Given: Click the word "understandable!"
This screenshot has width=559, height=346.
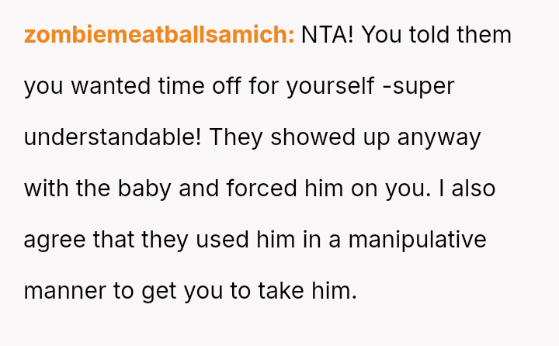Looking at the screenshot, I should (113, 137).
